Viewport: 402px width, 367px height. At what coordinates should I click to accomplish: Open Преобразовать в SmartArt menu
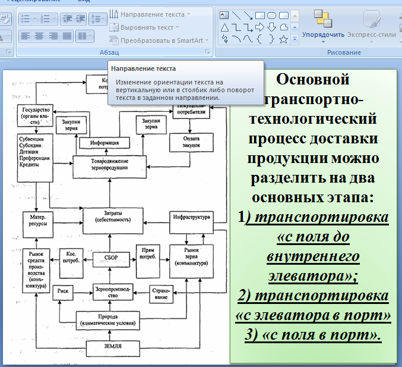(159, 40)
